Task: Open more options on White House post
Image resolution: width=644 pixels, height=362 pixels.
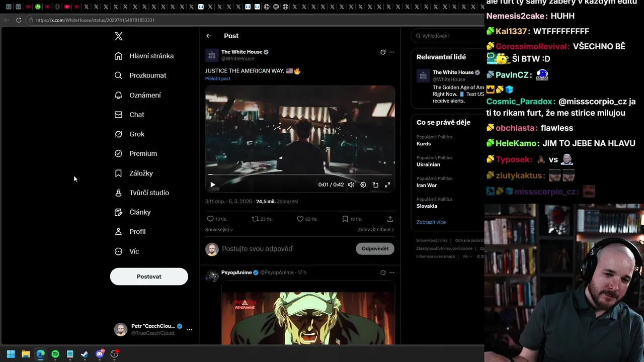Action: [x=392, y=52]
